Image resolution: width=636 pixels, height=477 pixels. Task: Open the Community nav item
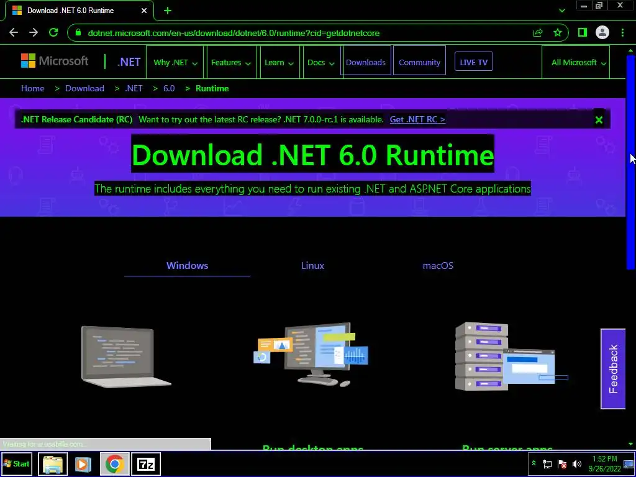(419, 63)
